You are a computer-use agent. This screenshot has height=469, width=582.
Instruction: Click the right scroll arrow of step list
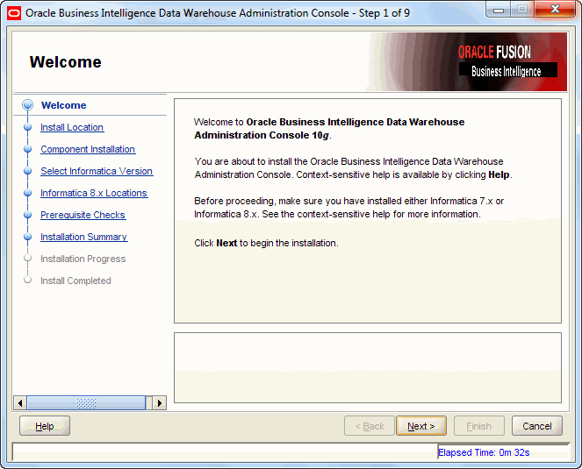(x=160, y=403)
